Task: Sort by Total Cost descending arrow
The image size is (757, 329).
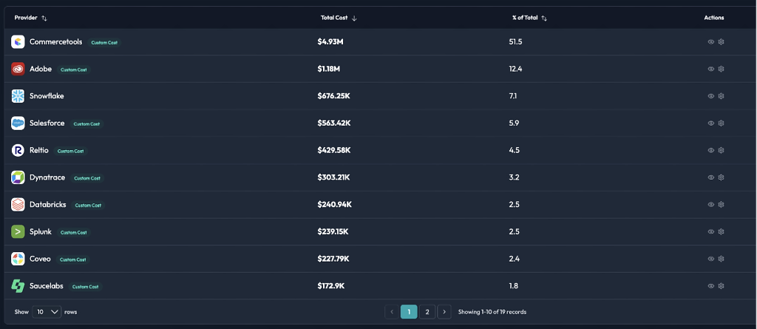Action: tap(354, 18)
